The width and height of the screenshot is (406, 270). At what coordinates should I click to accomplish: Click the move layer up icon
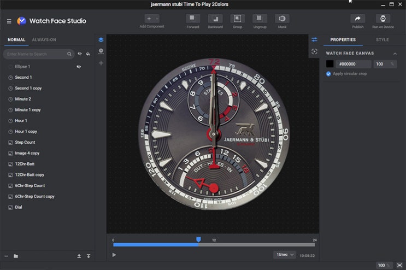[x=79, y=256]
